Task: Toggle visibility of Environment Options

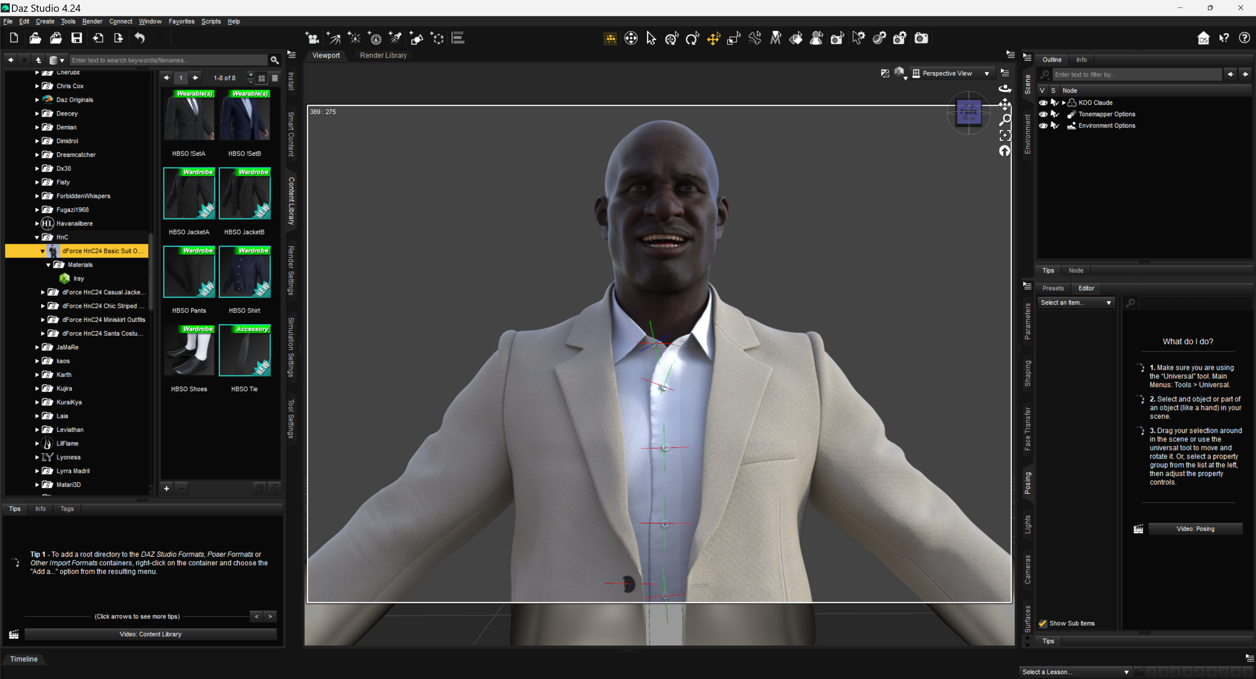Action: tap(1043, 125)
